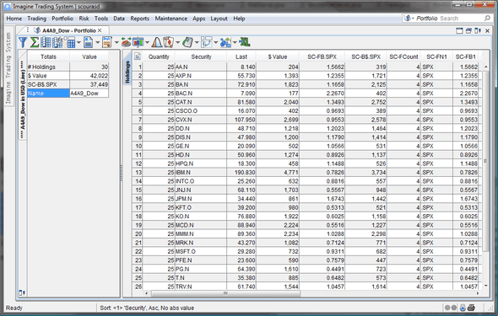Click the printer icon in status bar
This screenshot has width=498, height=316.
[x=472, y=308]
